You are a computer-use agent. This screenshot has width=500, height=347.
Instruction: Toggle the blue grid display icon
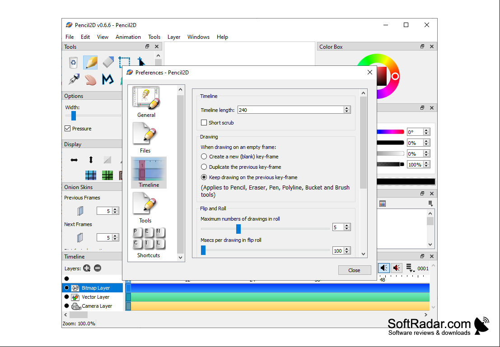(91, 175)
